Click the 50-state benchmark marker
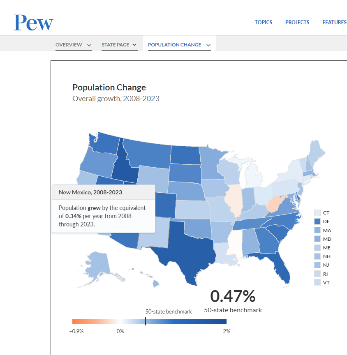The width and height of the screenshot is (347, 355). tap(145, 321)
